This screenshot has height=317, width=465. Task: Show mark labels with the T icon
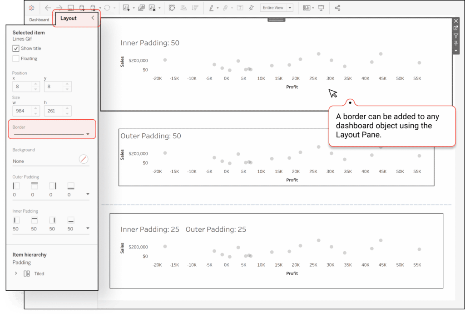[240, 8]
